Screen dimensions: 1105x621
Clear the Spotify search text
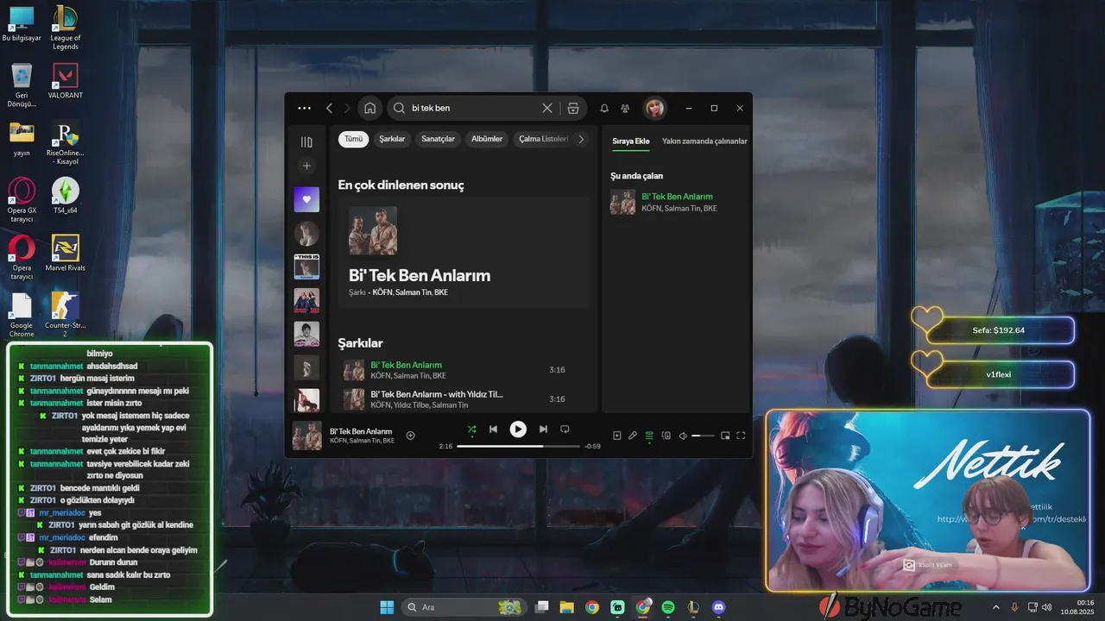546,109
